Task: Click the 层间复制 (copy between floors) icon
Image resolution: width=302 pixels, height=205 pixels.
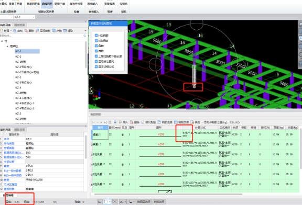Action: click(37, 30)
